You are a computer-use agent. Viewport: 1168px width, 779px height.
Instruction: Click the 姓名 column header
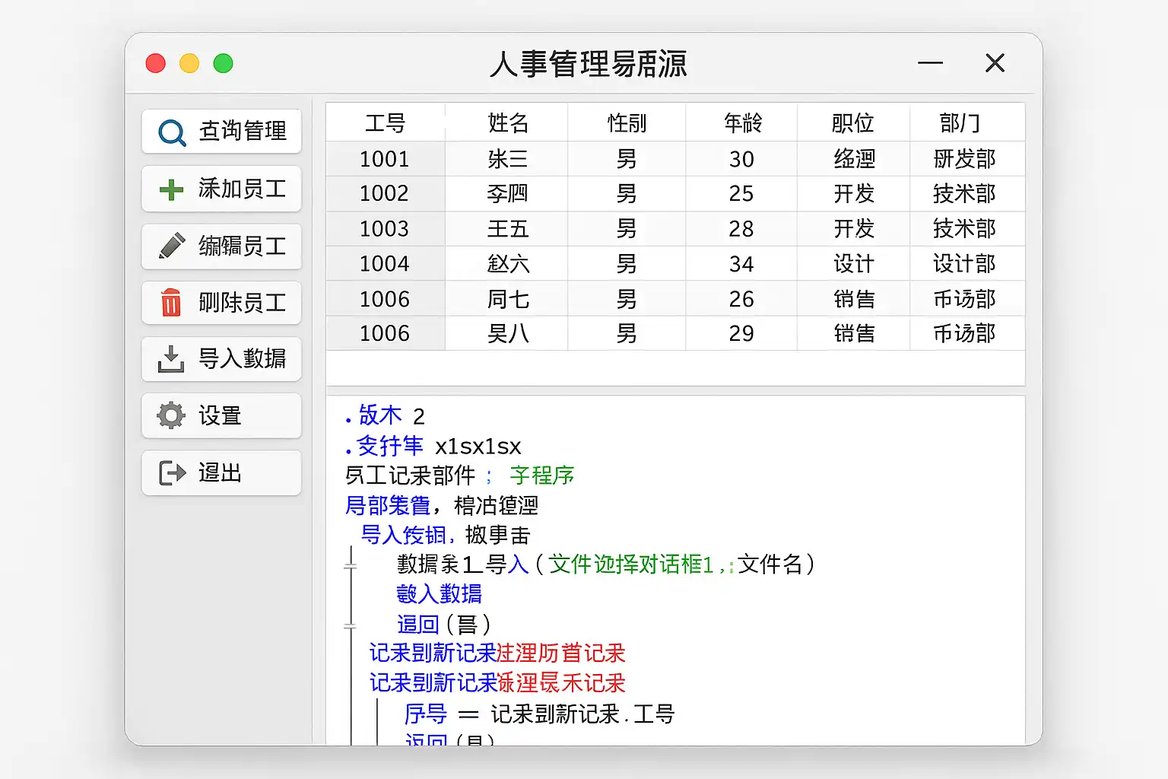(507, 123)
